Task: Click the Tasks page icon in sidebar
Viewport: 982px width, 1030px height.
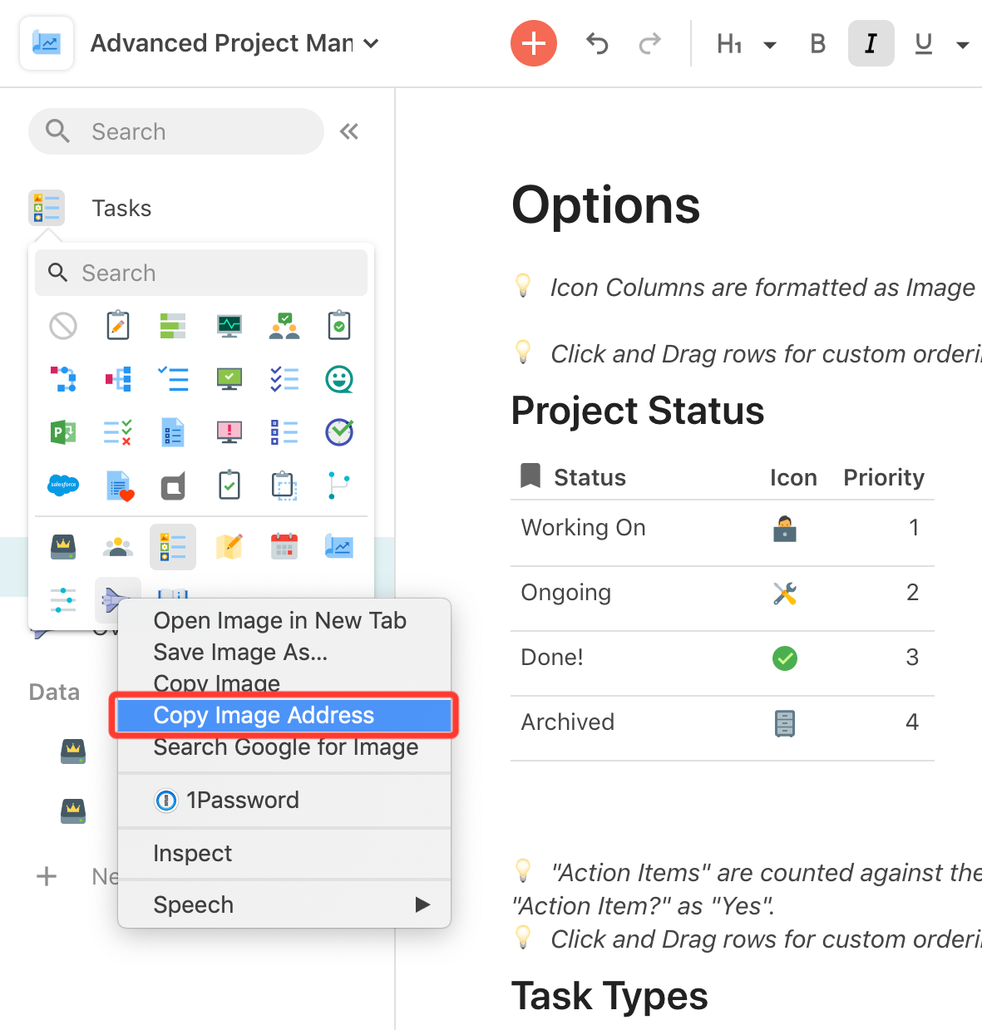Action: coord(47,208)
